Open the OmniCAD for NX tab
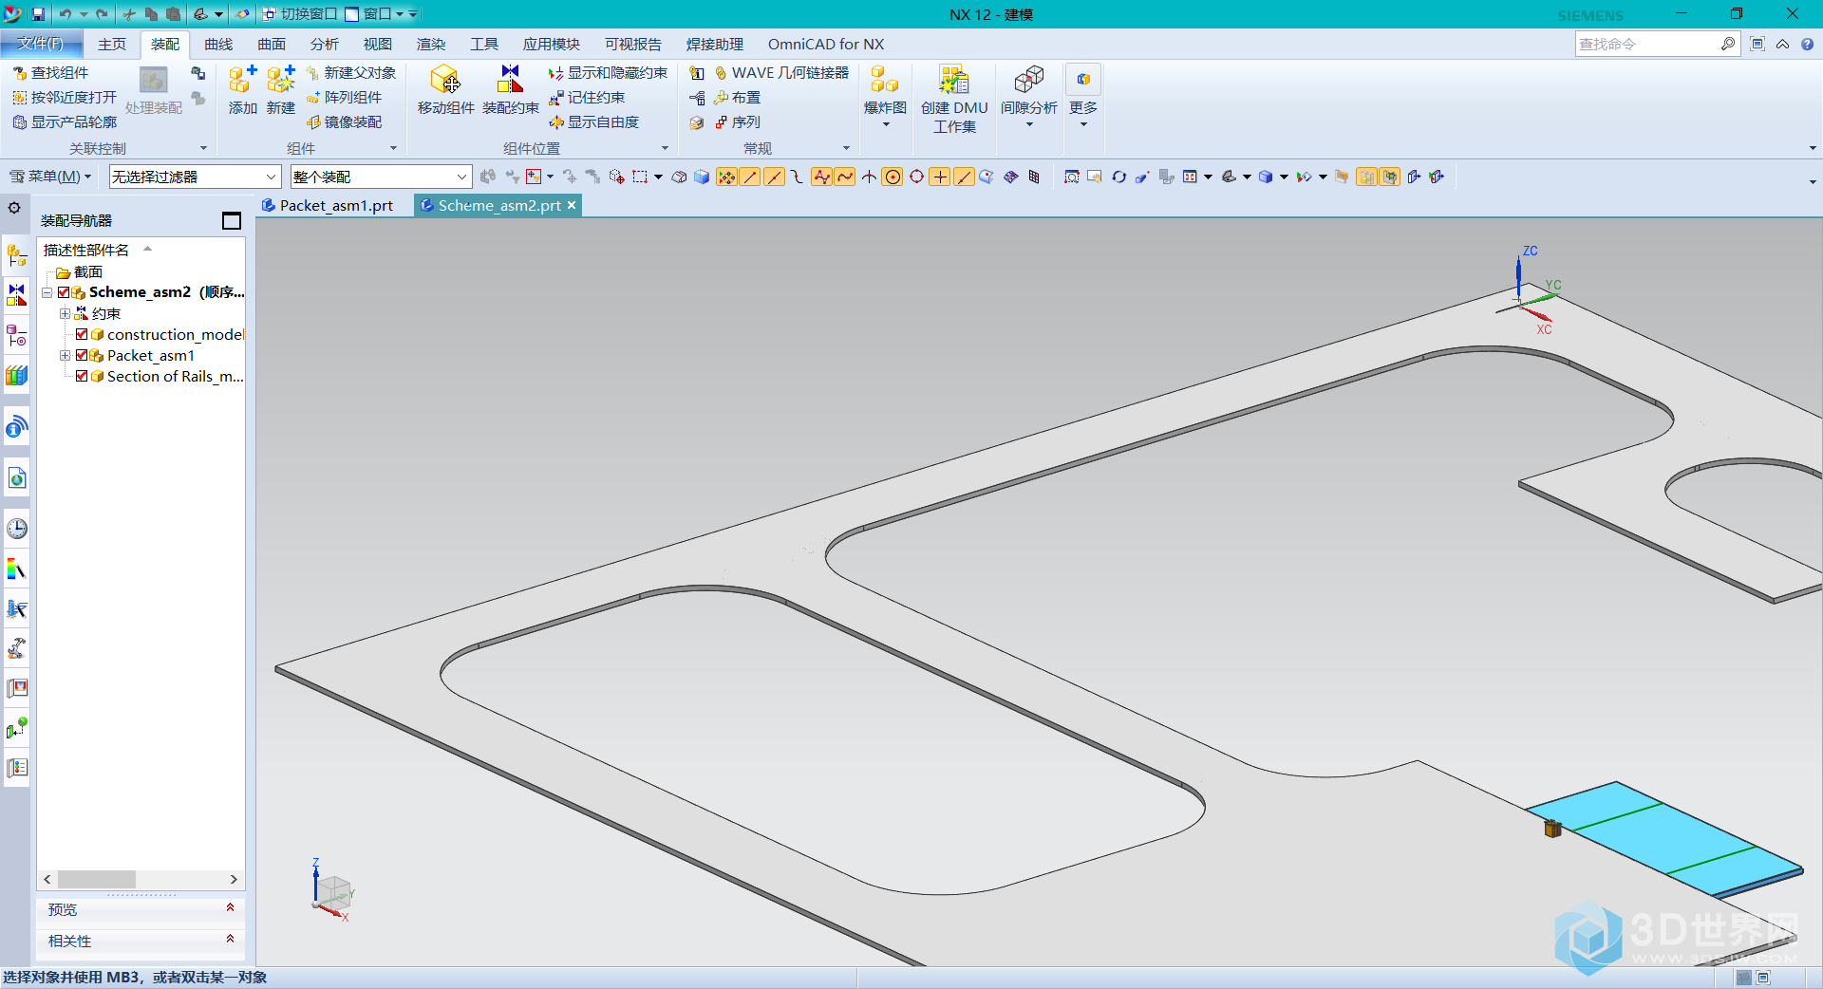1823x989 pixels. point(826,44)
